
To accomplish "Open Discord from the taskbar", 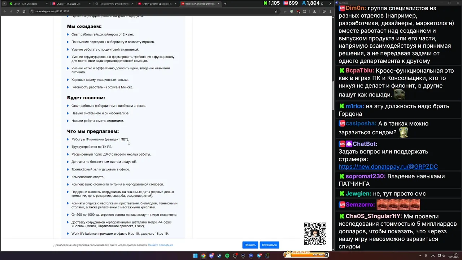I will point(211,256).
